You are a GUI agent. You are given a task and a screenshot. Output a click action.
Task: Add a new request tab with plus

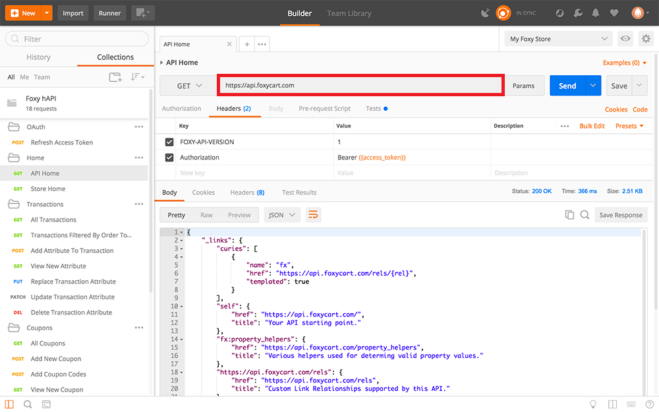click(247, 44)
